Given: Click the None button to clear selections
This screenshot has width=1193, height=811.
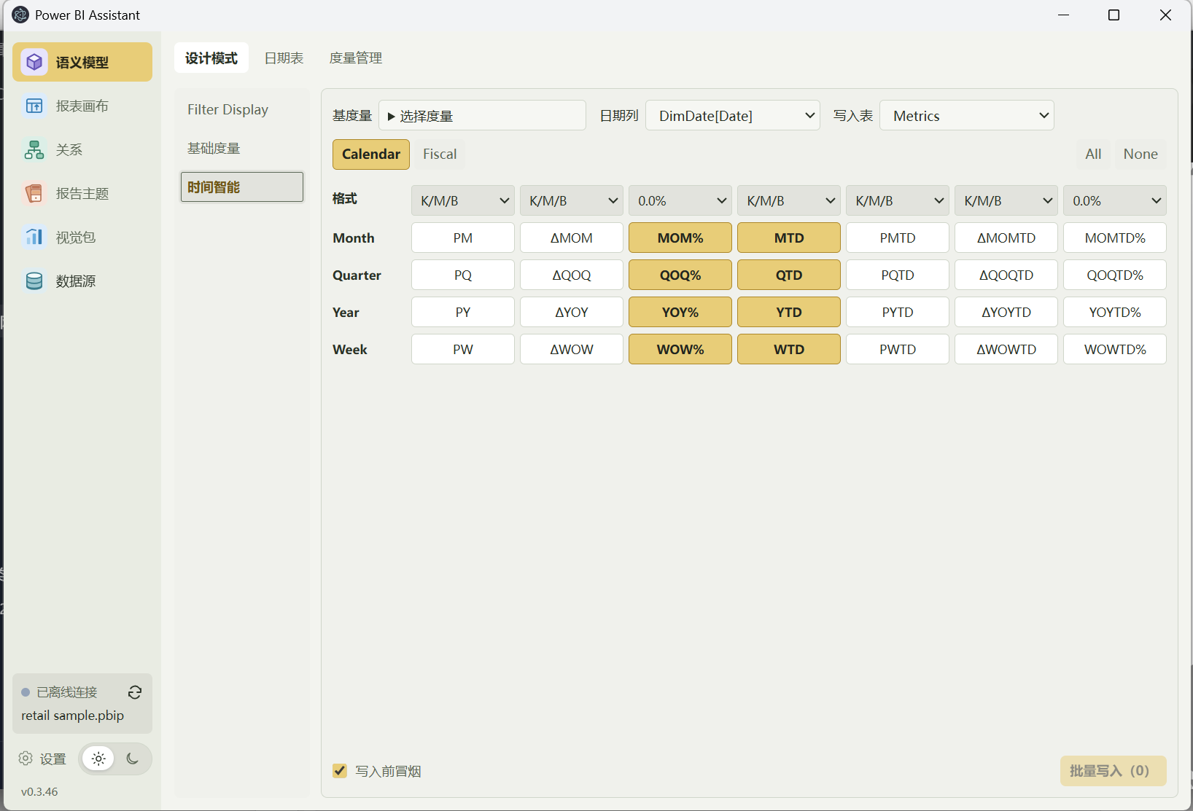Looking at the screenshot, I should pyautogui.click(x=1140, y=154).
